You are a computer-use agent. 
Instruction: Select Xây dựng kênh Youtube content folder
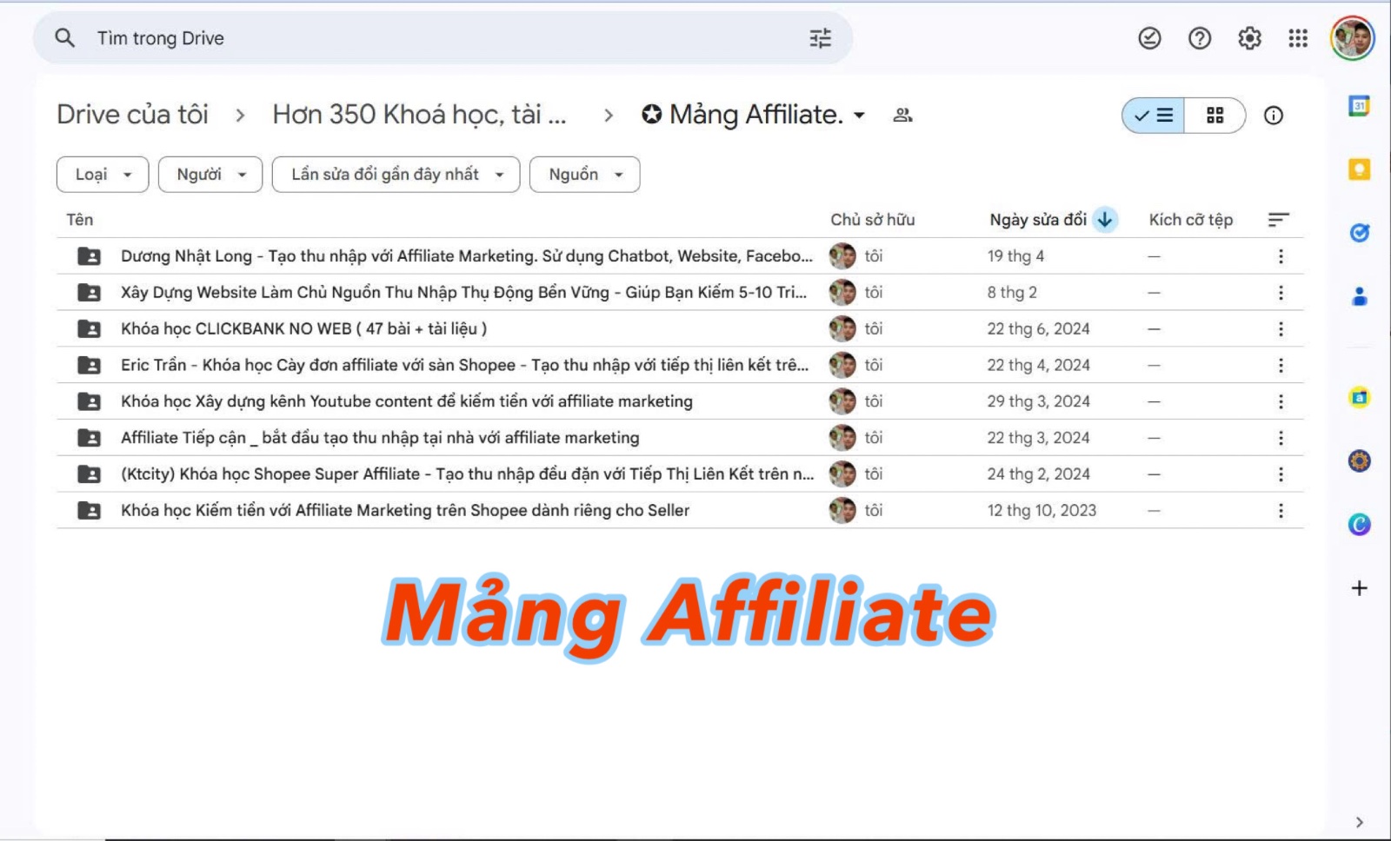point(680,401)
